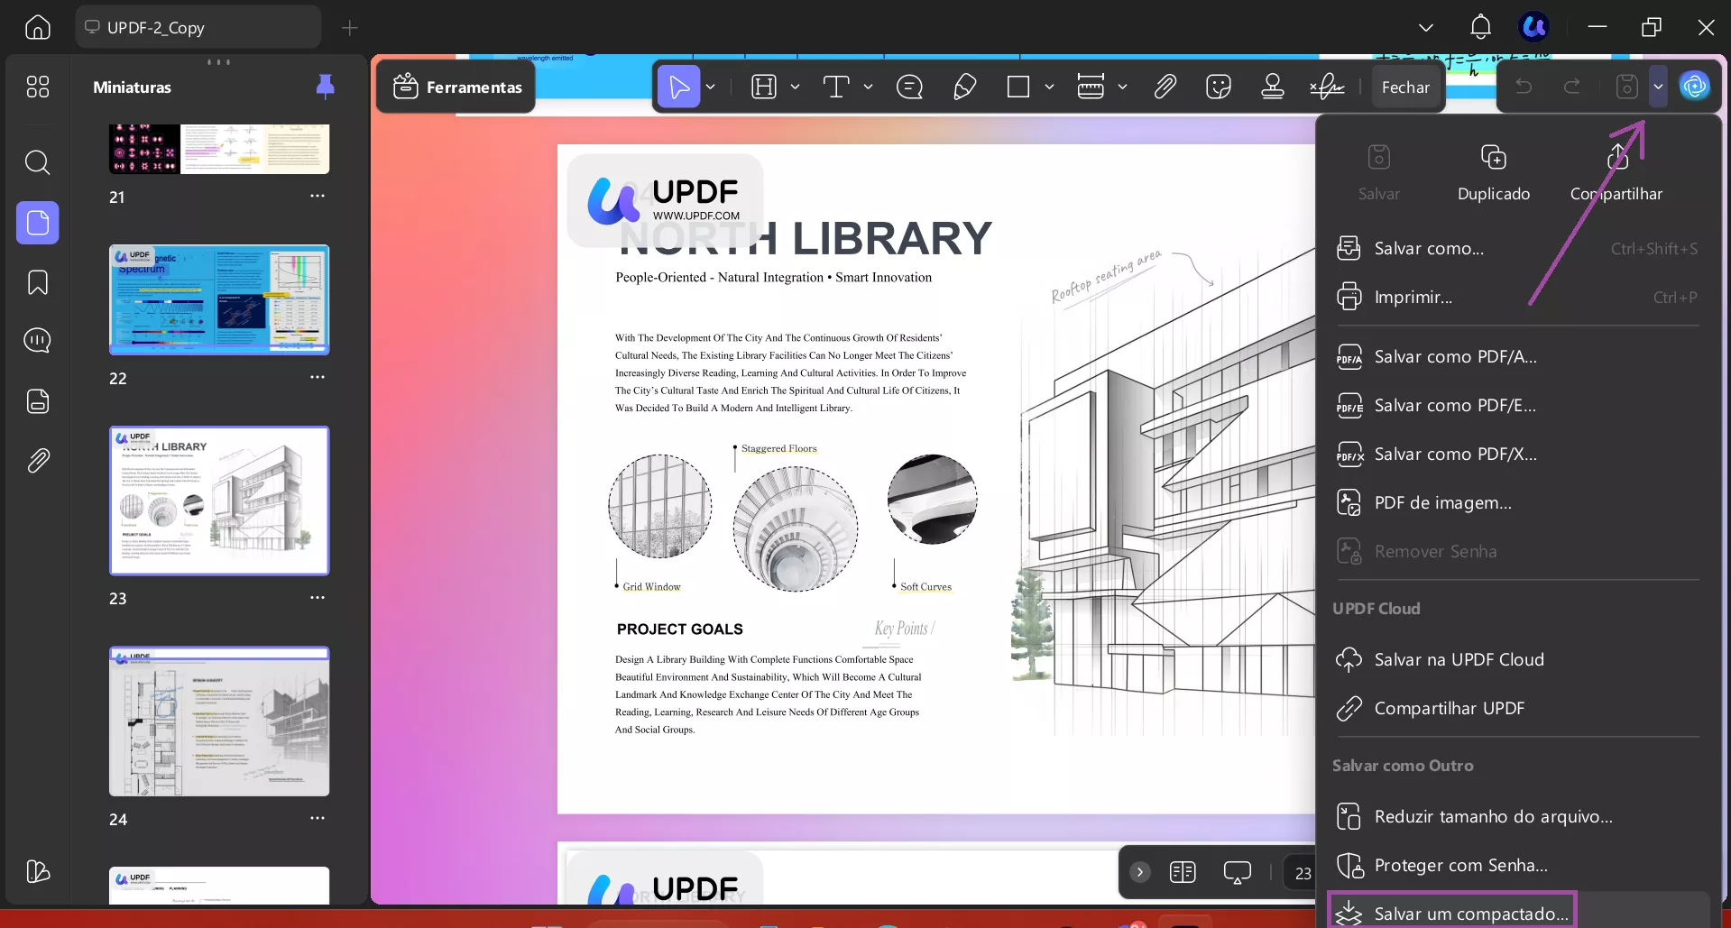
Task: Select the Sticker tool in the toolbar
Action: 1219,87
